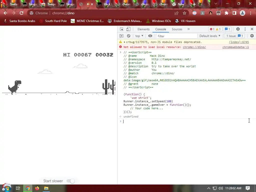Follow the (index):6745 source link
This screenshot has width=256, height=192.
point(239,42)
